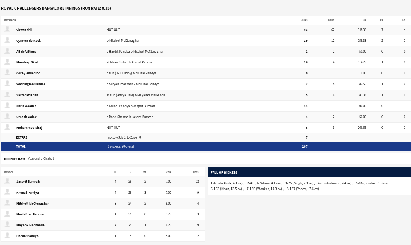Select Chris Woakes batsman name
Screen dimensions: 411x245
[x=26, y=106]
